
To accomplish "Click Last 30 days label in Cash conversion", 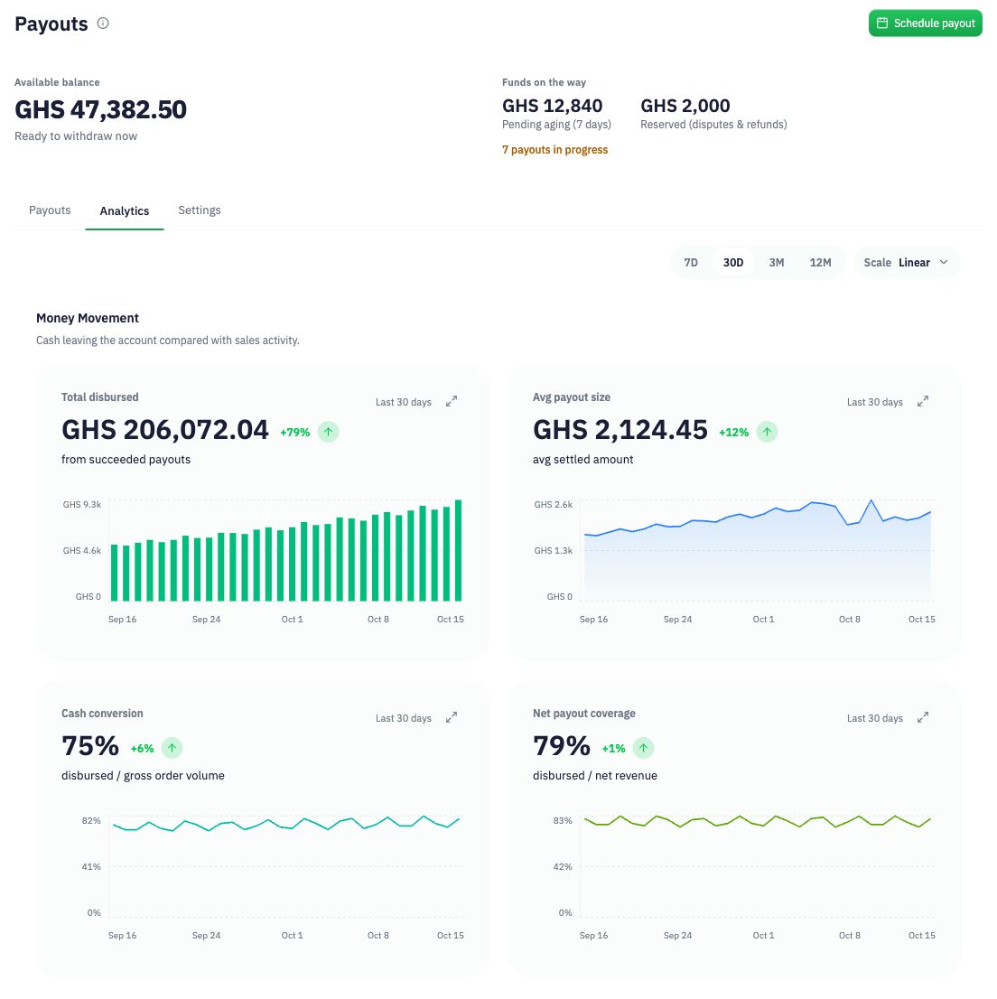I will pyautogui.click(x=404, y=718).
